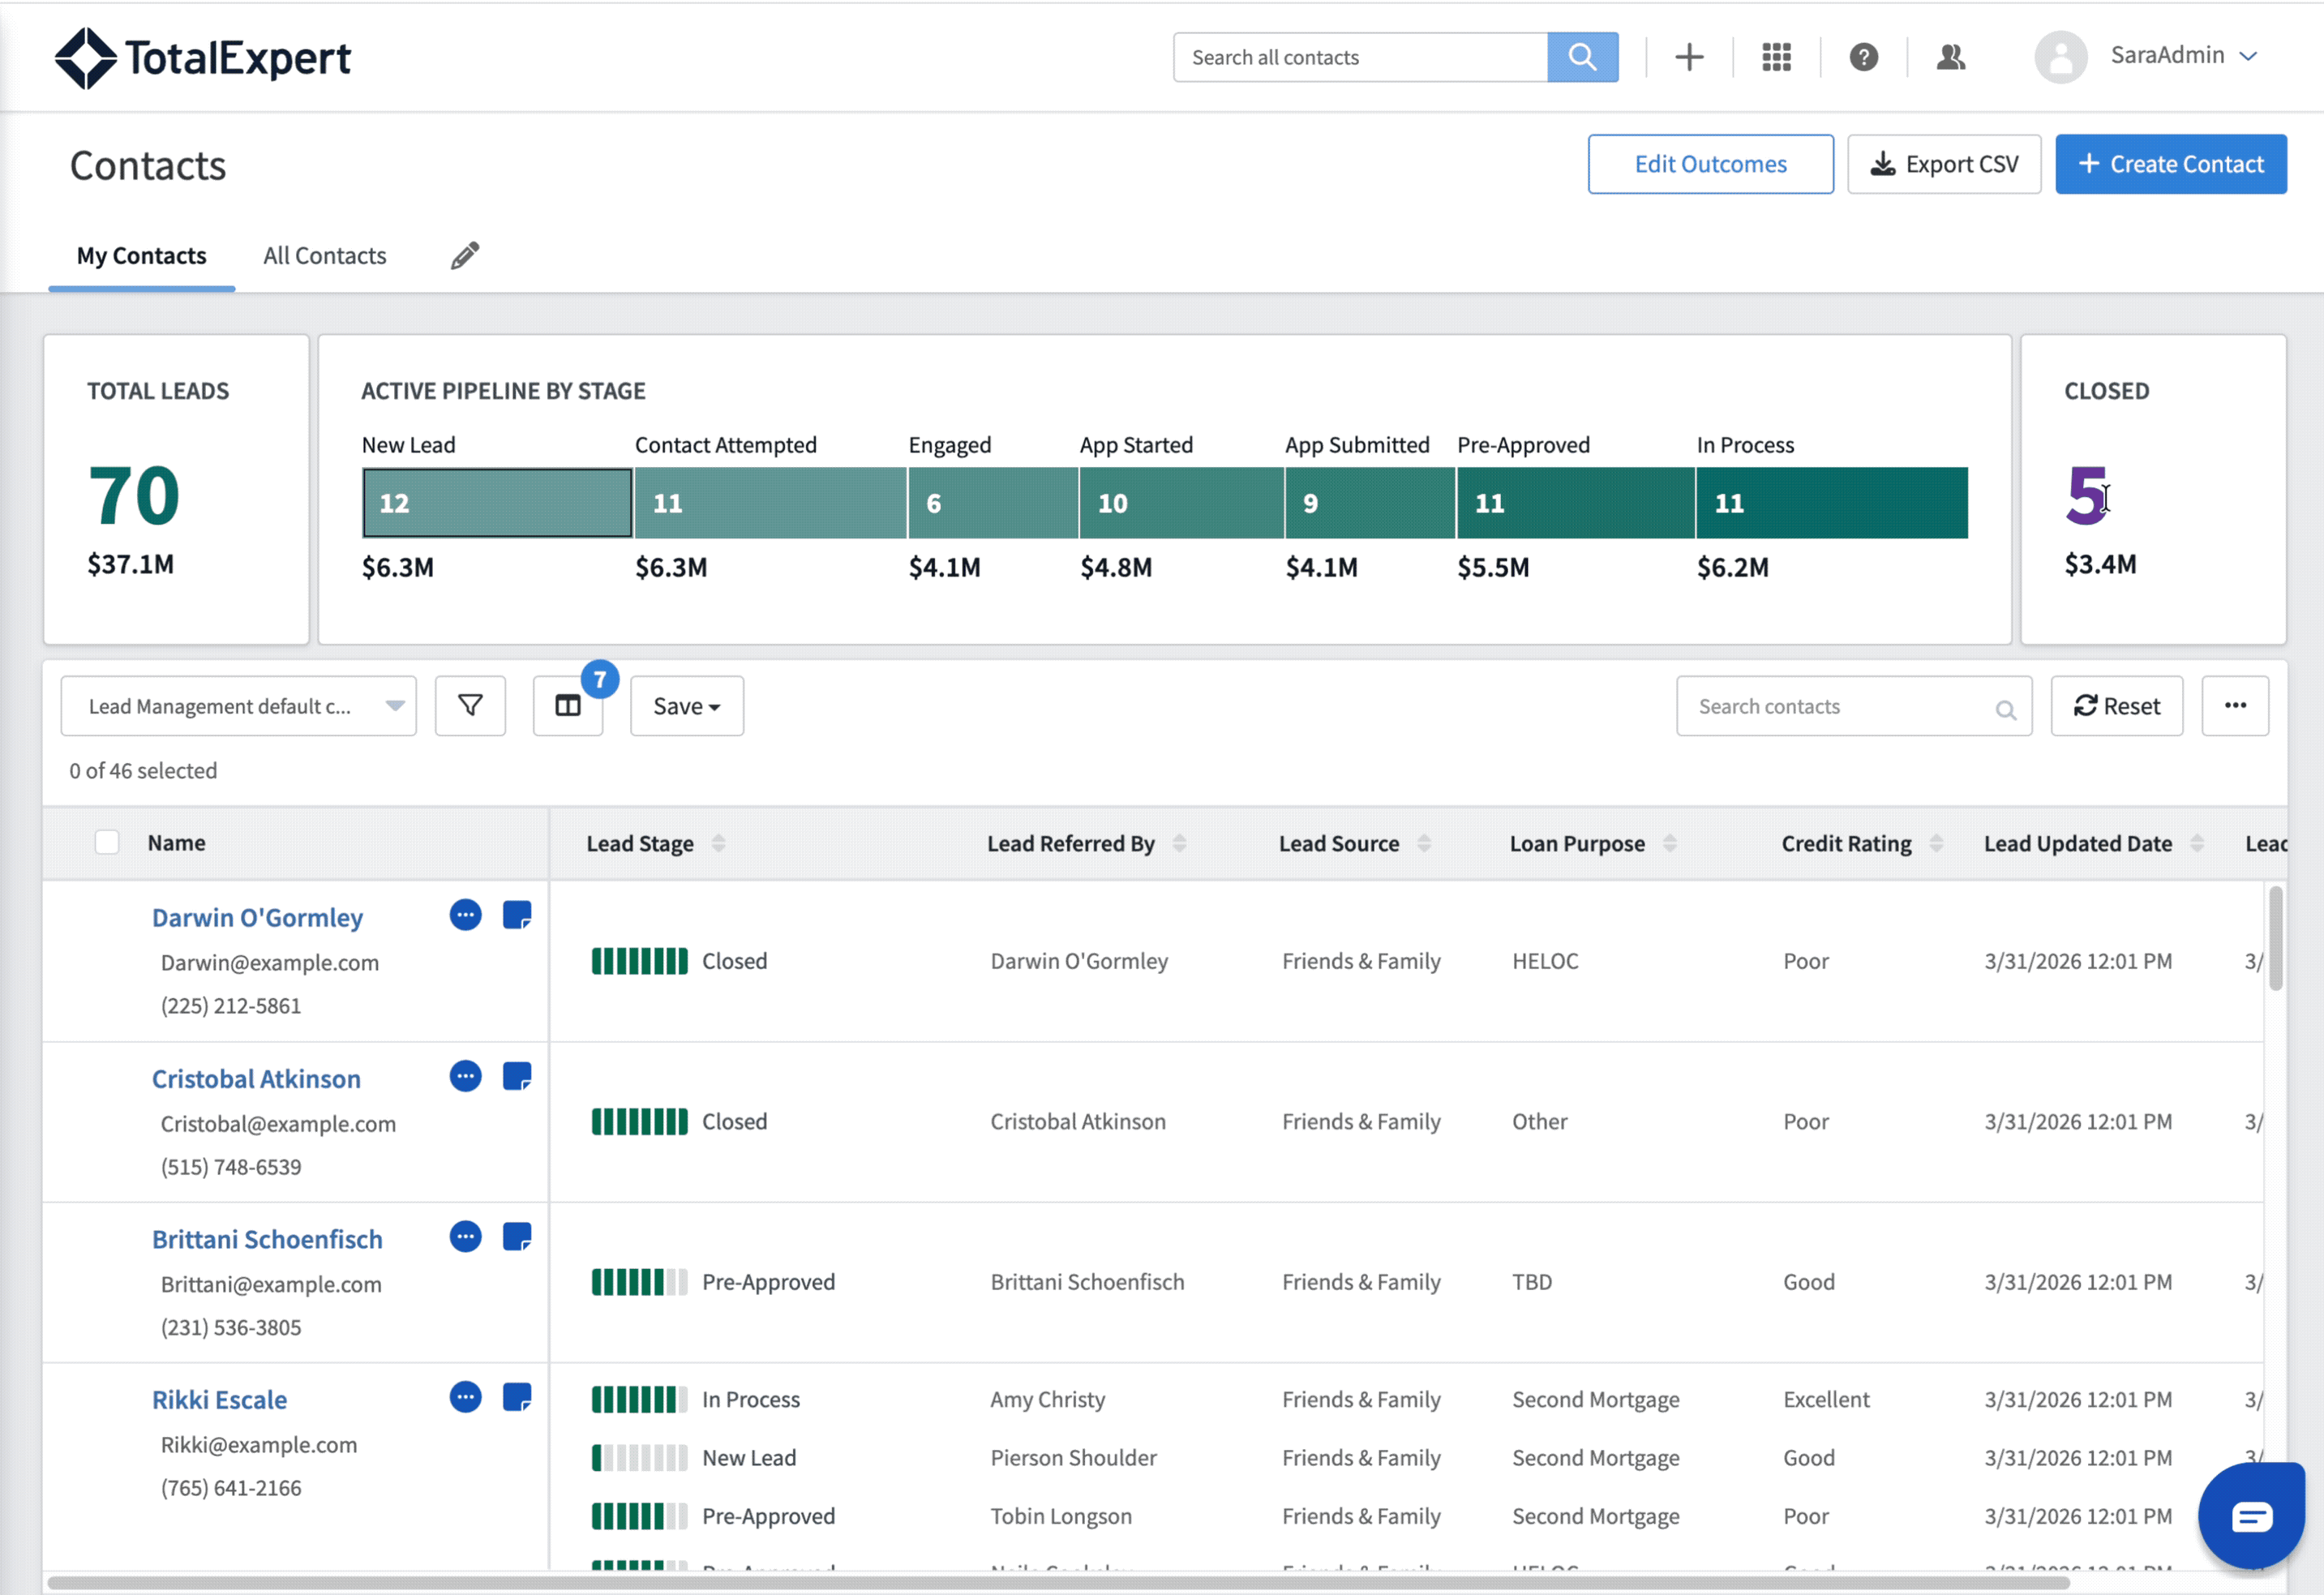Check the select-all contacts checkbox

(107, 842)
